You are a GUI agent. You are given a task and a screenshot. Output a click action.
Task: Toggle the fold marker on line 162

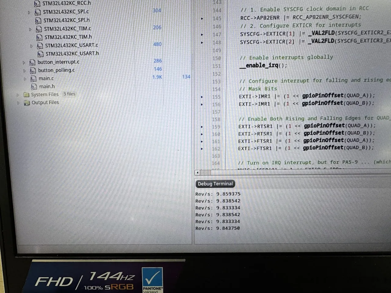(202, 148)
